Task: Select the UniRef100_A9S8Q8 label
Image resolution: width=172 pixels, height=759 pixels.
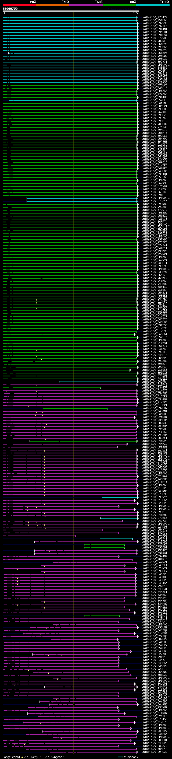Action: (x=154, y=447)
